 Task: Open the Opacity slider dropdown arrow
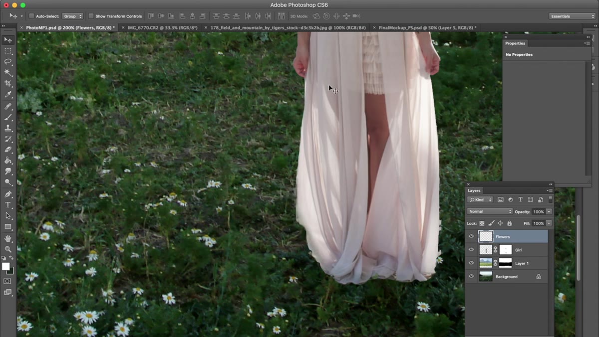[x=549, y=211]
